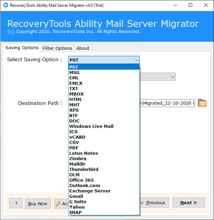The height and width of the screenshot is (220, 214).
Task: Click the key icon on Activate button
Action: pyautogui.click(x=58, y=203)
